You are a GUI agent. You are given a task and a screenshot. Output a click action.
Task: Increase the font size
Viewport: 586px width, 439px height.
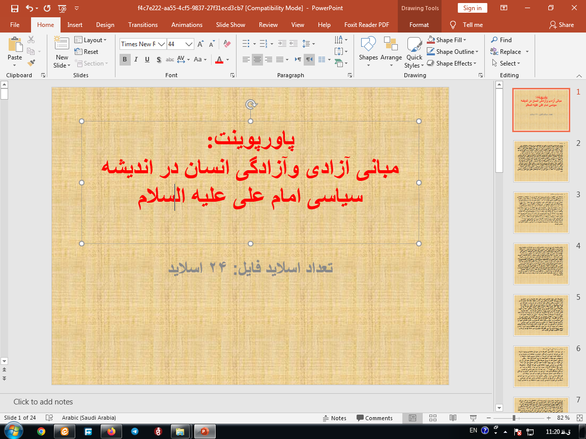(x=200, y=44)
